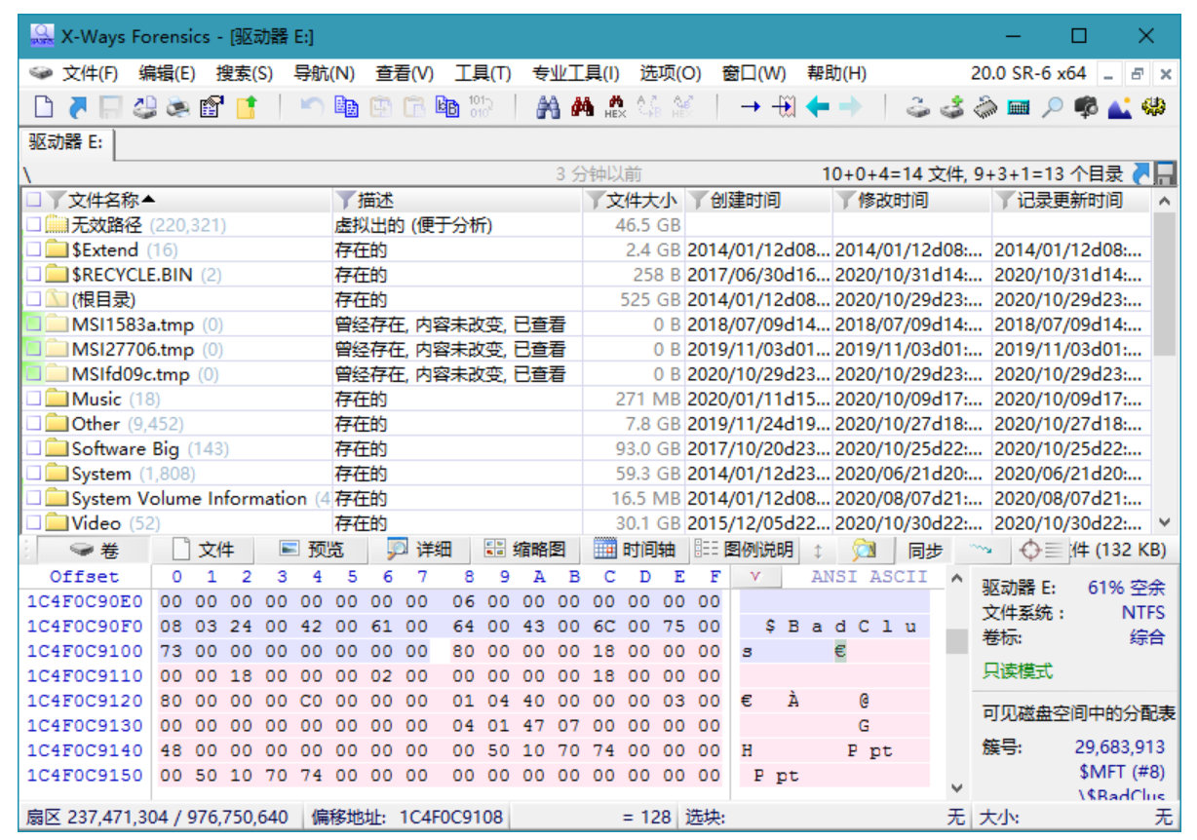Click the cyan Back arrow icon
Viewport: 1197px width, 840px height.
pyautogui.click(x=818, y=108)
